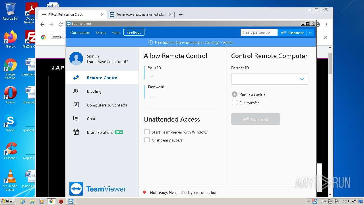Switch to Riftcat Full Version Crack tab
This screenshot has height=205, width=364.
[x=72, y=15]
